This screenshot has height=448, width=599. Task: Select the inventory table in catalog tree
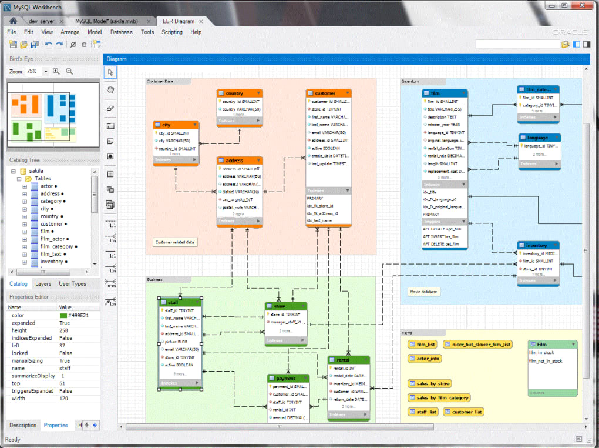(52, 262)
